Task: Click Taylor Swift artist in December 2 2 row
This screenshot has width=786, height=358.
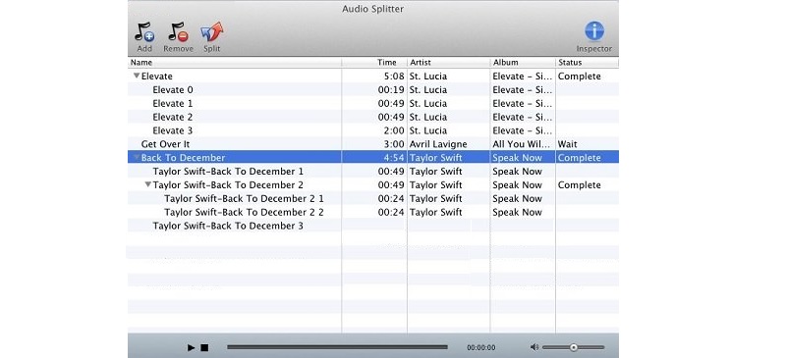Action: pyautogui.click(x=435, y=212)
